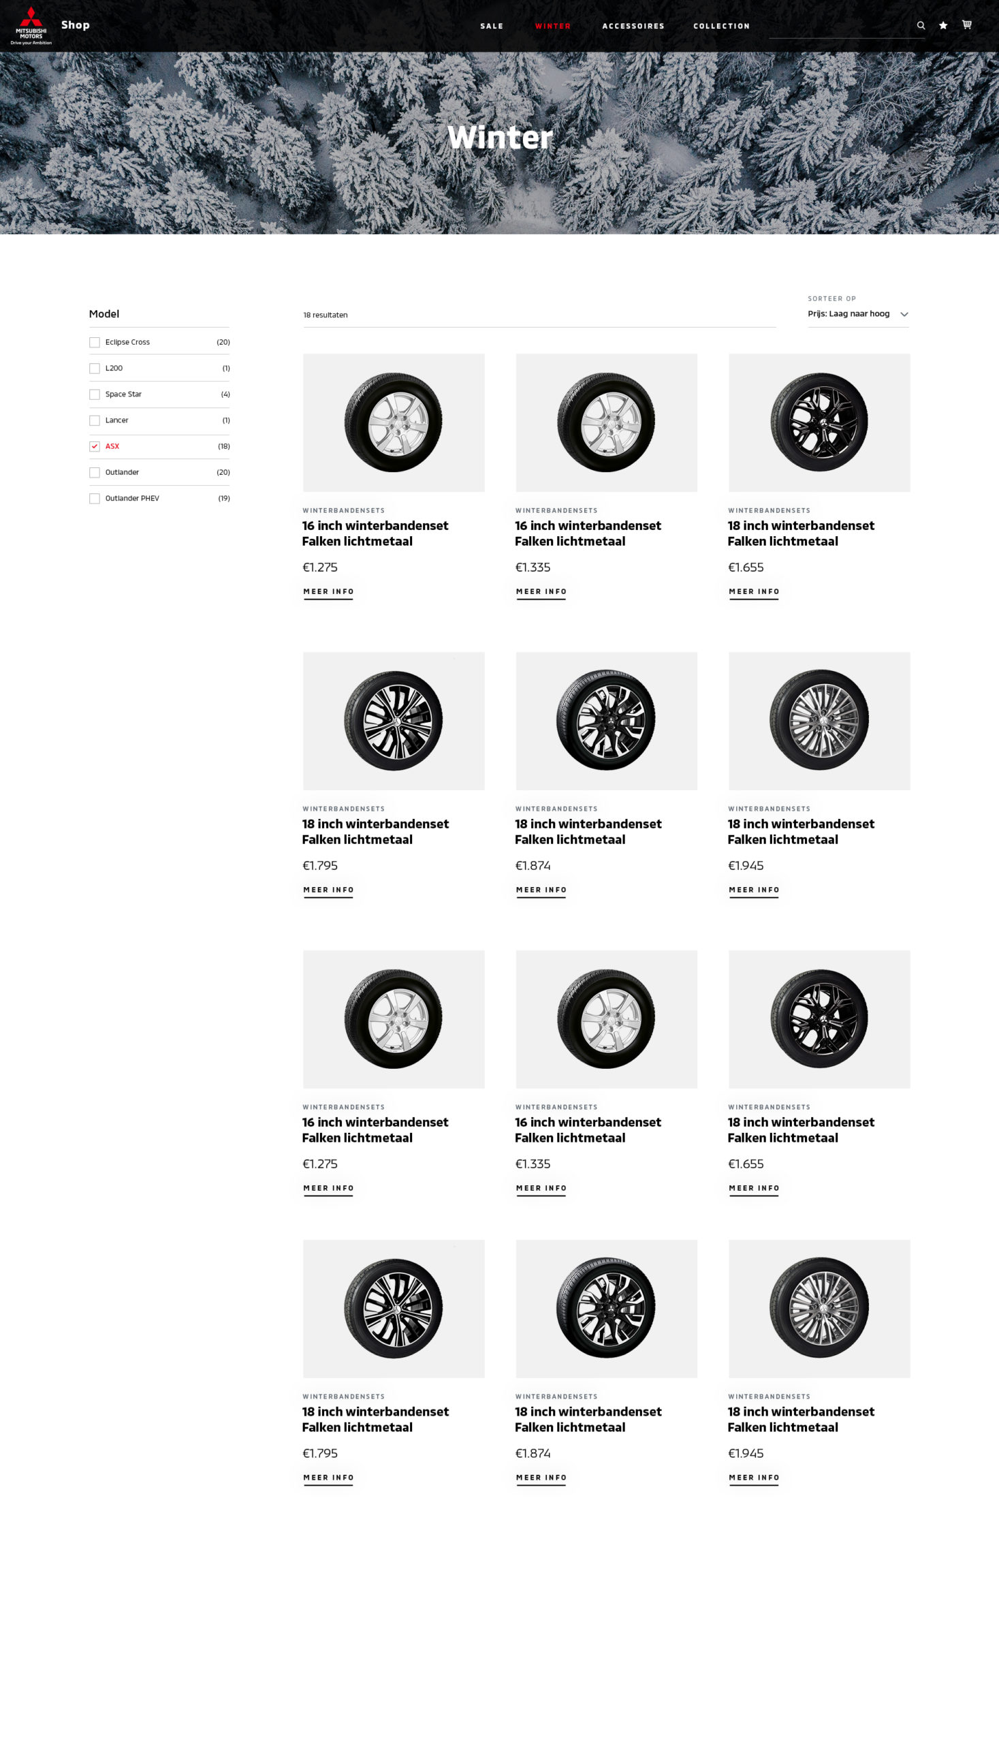Uncheck the ASX model filter

(x=95, y=447)
